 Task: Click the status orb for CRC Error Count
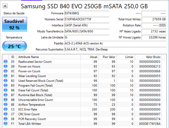coord(6,114)
